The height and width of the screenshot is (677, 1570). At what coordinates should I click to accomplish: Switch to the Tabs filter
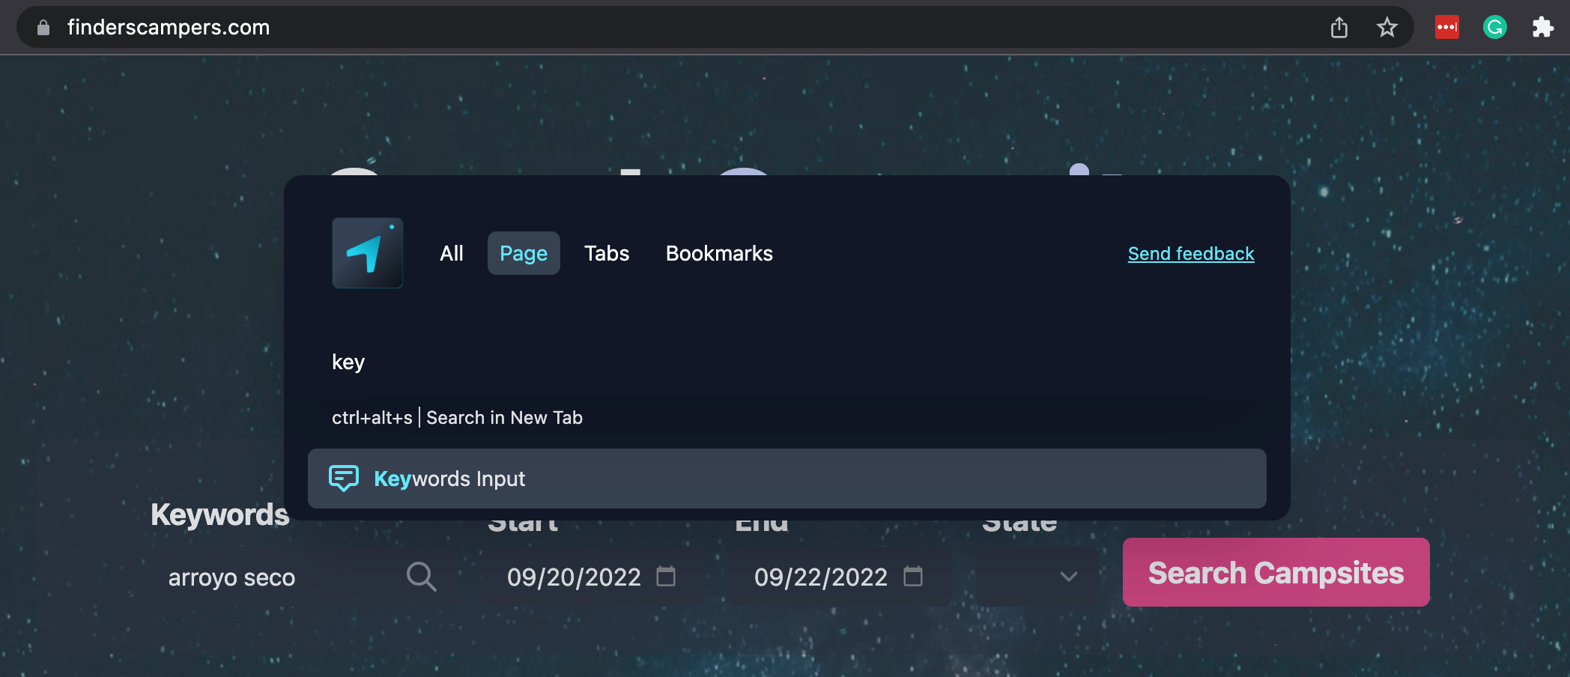pos(606,253)
